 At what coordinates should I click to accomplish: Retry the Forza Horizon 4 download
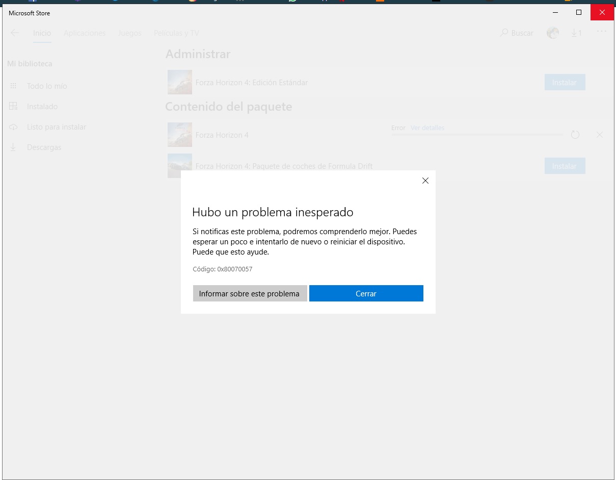(x=575, y=135)
